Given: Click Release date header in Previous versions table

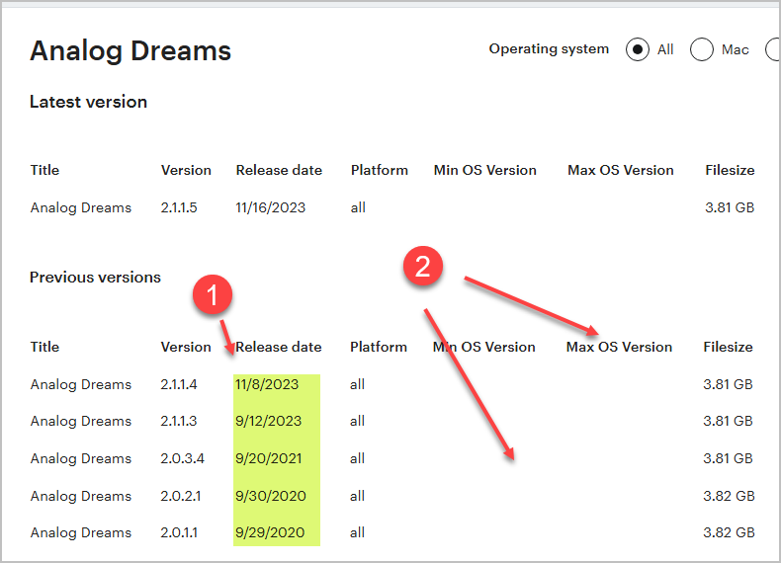Looking at the screenshot, I should 279,347.
